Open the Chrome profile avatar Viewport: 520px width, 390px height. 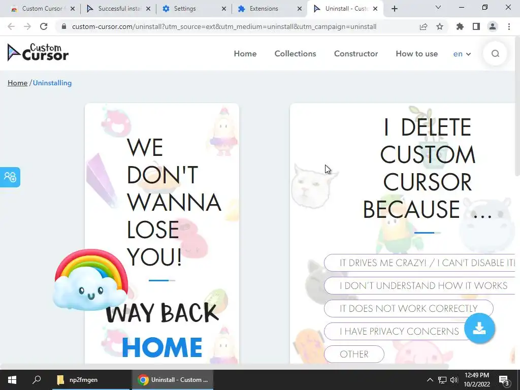tap(493, 26)
